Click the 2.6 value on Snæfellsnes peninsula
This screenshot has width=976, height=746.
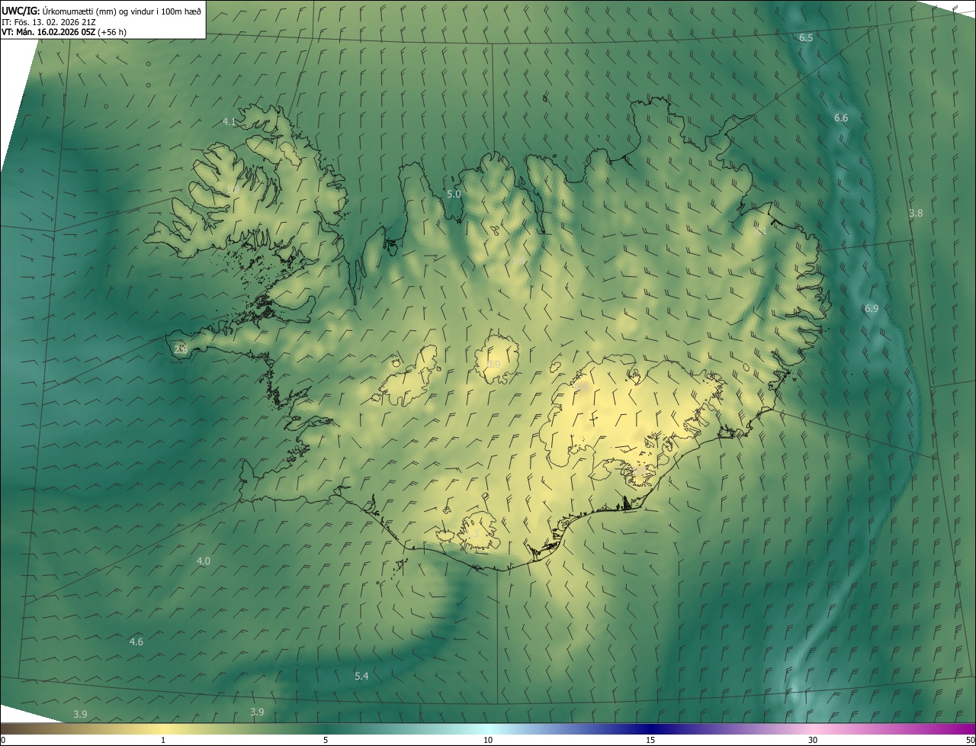(181, 349)
